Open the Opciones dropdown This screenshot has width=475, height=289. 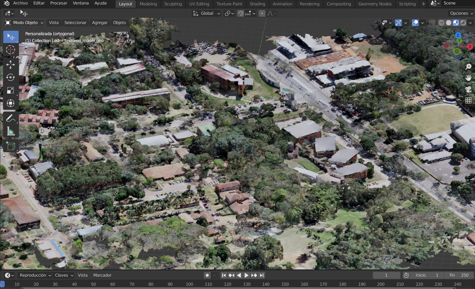[461, 14]
